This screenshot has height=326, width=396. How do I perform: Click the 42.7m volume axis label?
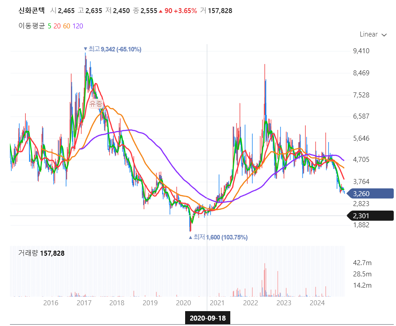[362, 263]
